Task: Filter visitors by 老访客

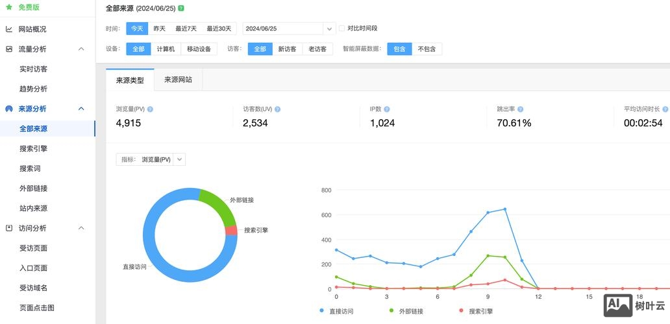Action: pos(317,49)
